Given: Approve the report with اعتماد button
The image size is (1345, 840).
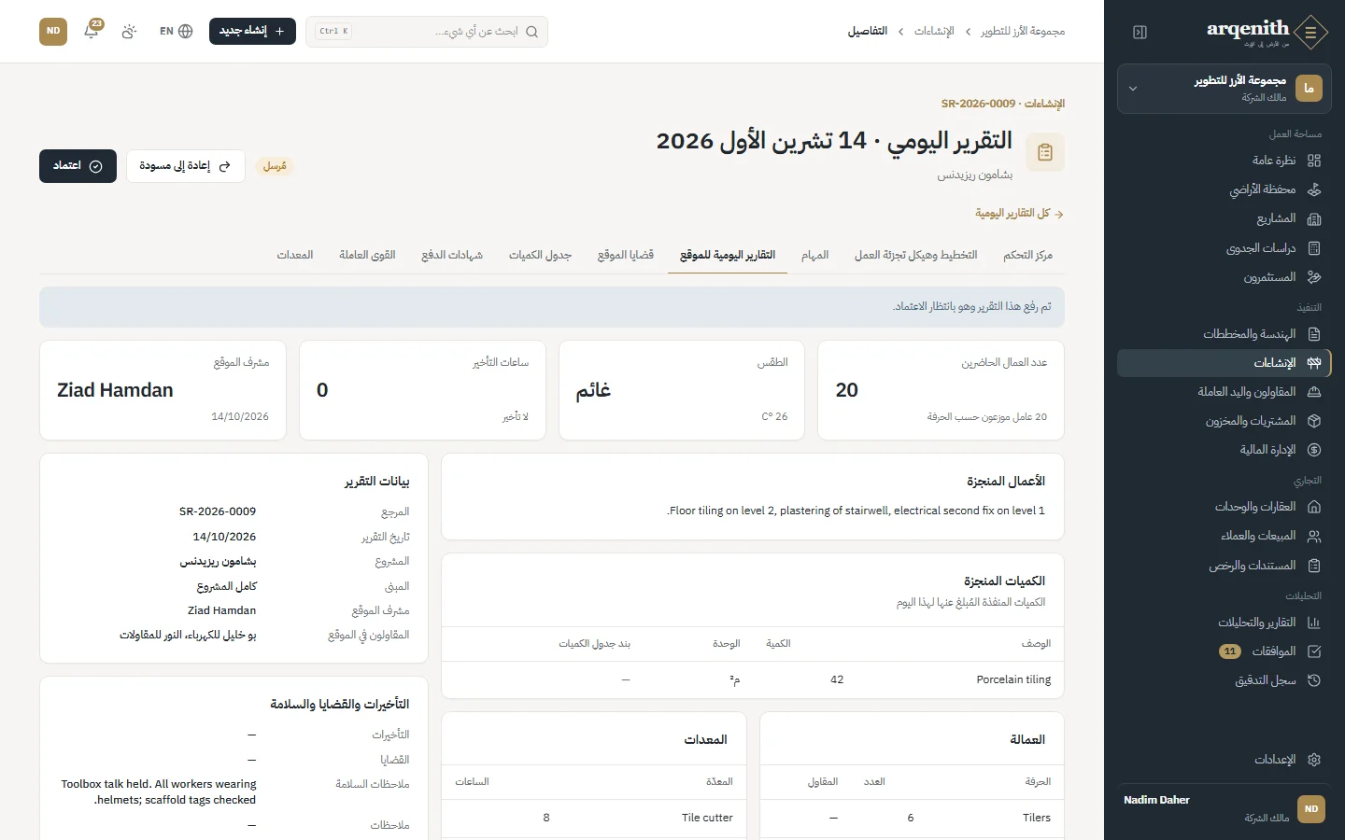Looking at the screenshot, I should point(78,166).
